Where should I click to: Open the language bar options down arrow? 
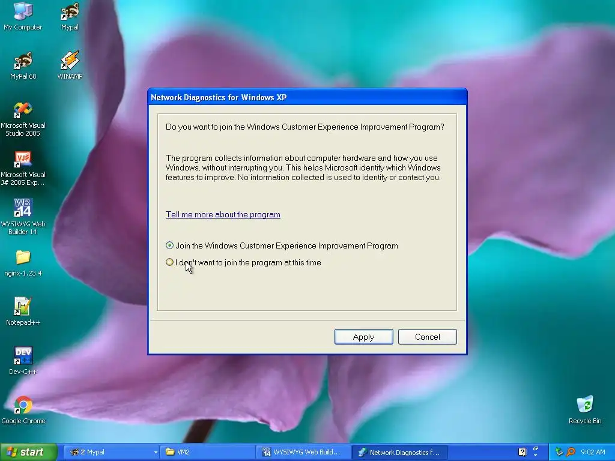pyautogui.click(x=535, y=456)
